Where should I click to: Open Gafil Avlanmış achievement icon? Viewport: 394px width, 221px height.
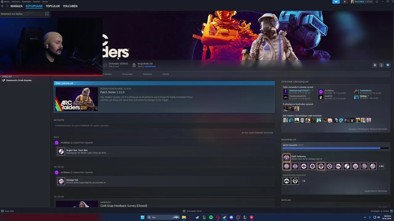[287, 157]
